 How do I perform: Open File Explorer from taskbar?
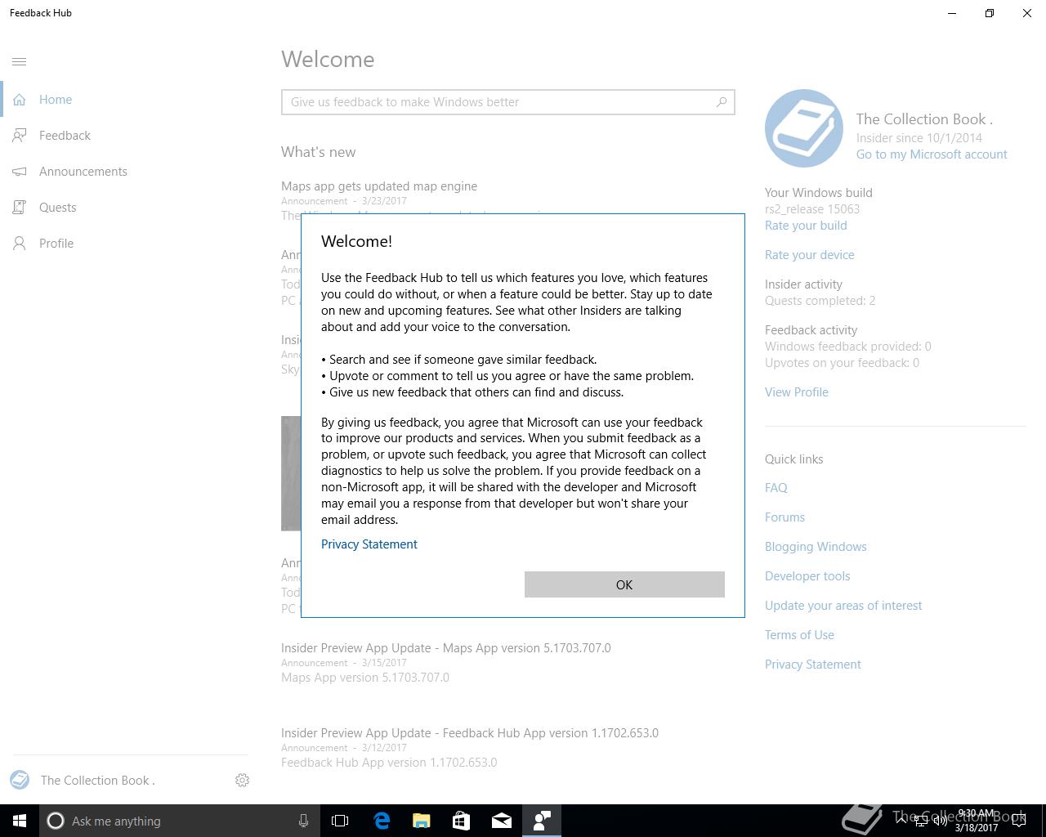(x=422, y=821)
